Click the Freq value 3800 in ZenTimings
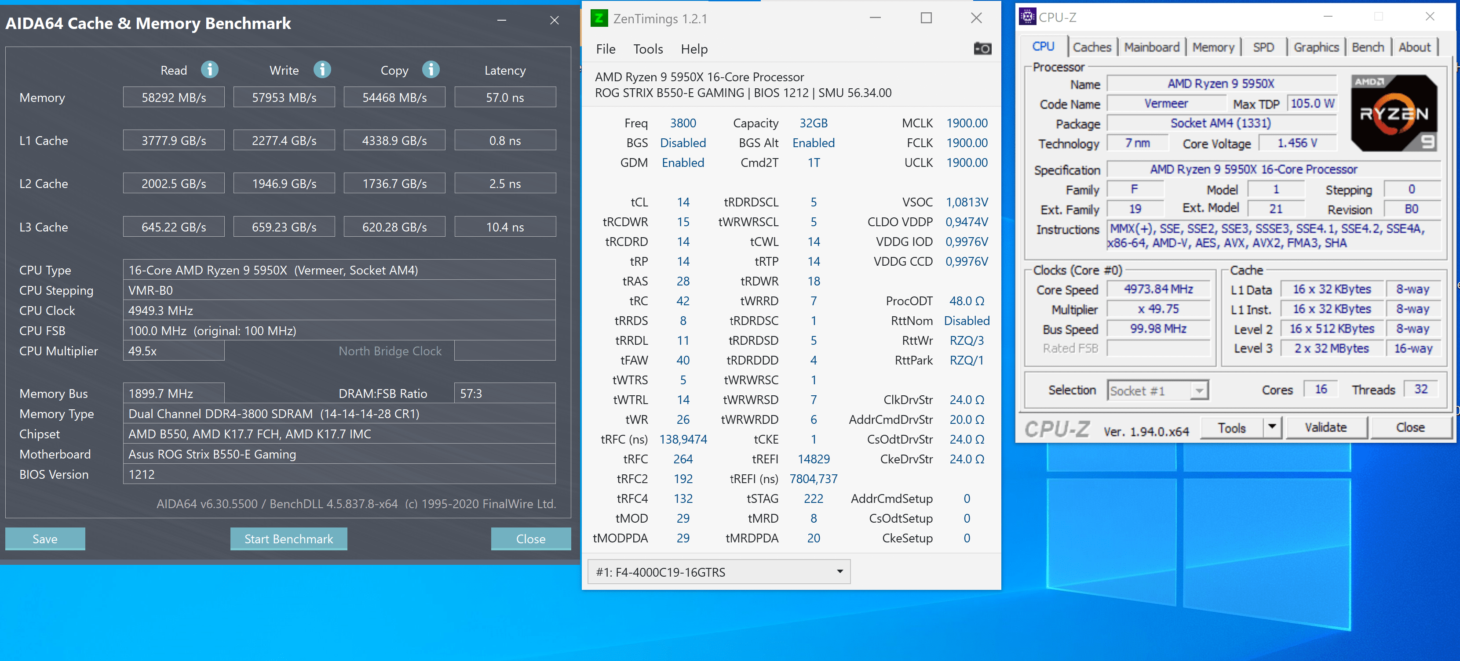The height and width of the screenshot is (661, 1460). (683, 123)
